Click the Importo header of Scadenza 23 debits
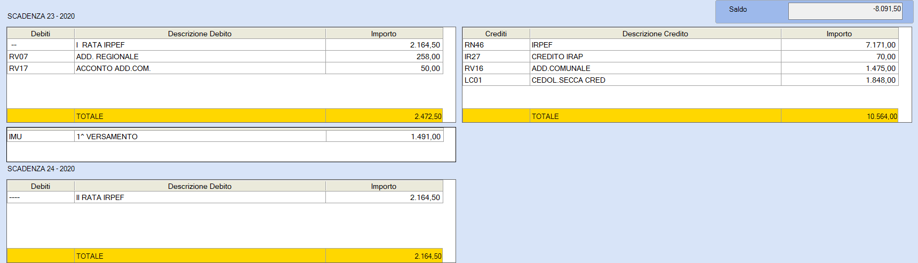 pos(384,34)
